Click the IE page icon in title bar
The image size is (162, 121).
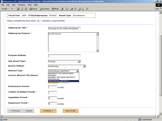pos(2,1)
